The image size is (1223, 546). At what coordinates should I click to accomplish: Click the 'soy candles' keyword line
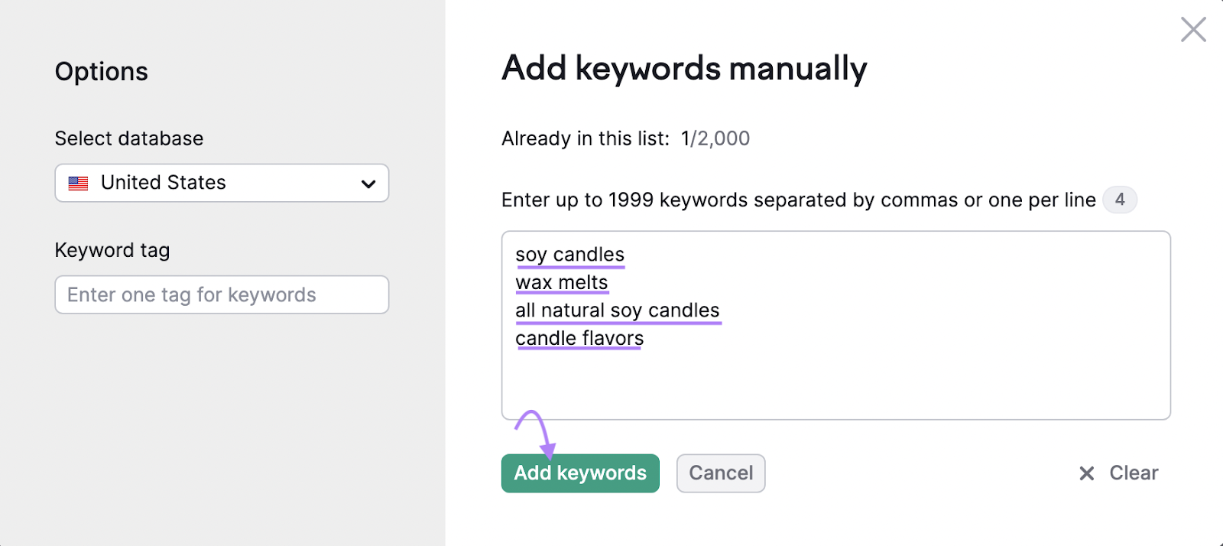[569, 255]
